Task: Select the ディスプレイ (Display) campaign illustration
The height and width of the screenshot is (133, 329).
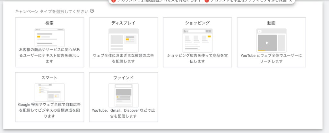Action: (124, 40)
